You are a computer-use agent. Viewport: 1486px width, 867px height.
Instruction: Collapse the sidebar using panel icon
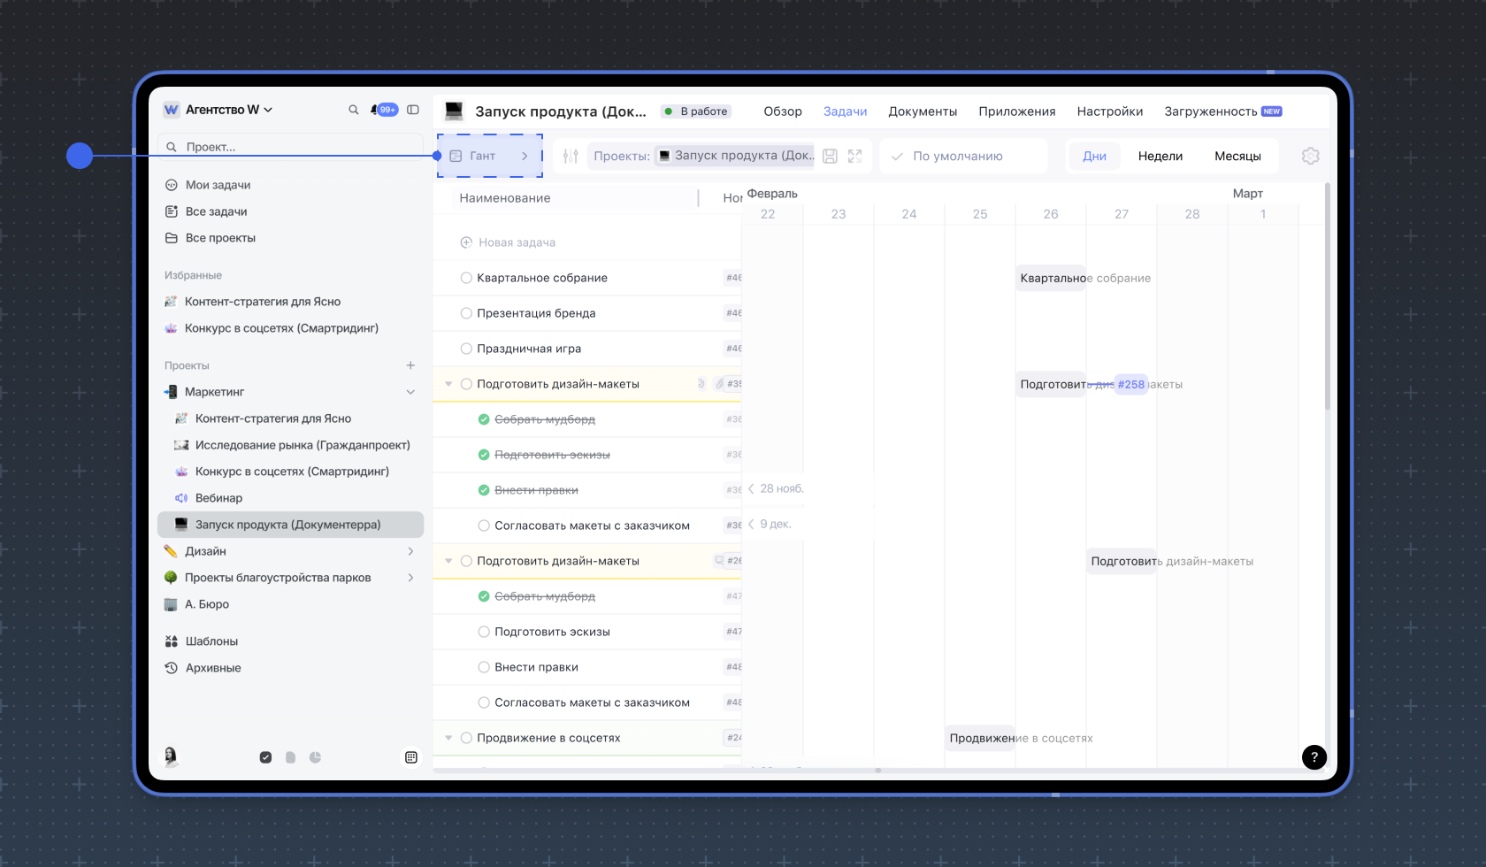click(x=413, y=110)
